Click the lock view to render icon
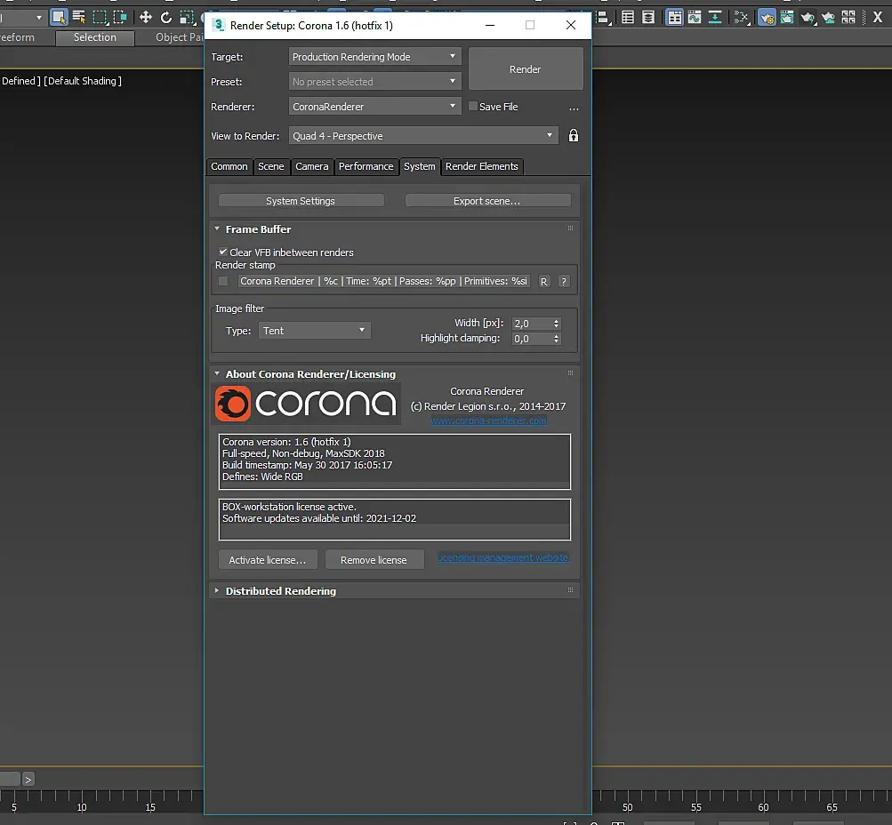This screenshot has width=892, height=825. [x=574, y=136]
